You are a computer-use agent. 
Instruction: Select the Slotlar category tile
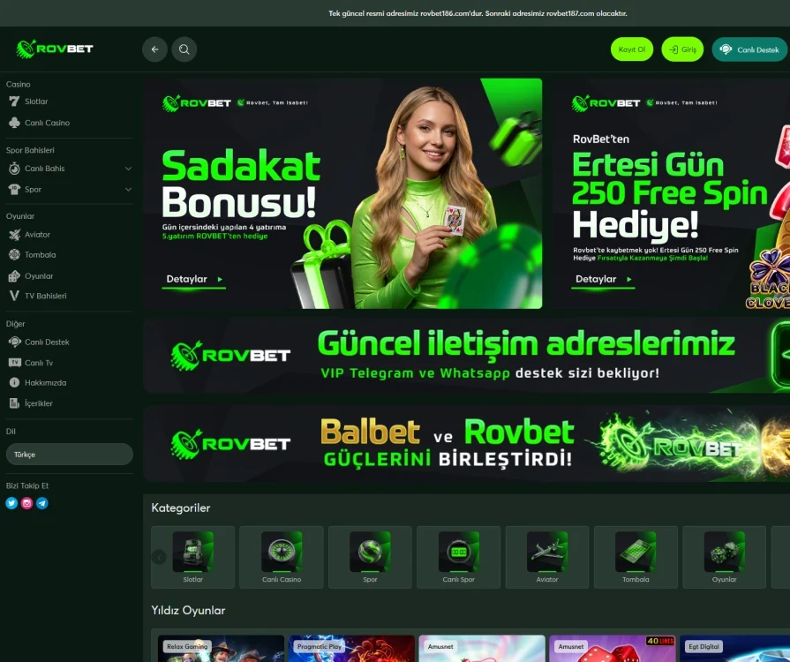pyautogui.click(x=193, y=557)
